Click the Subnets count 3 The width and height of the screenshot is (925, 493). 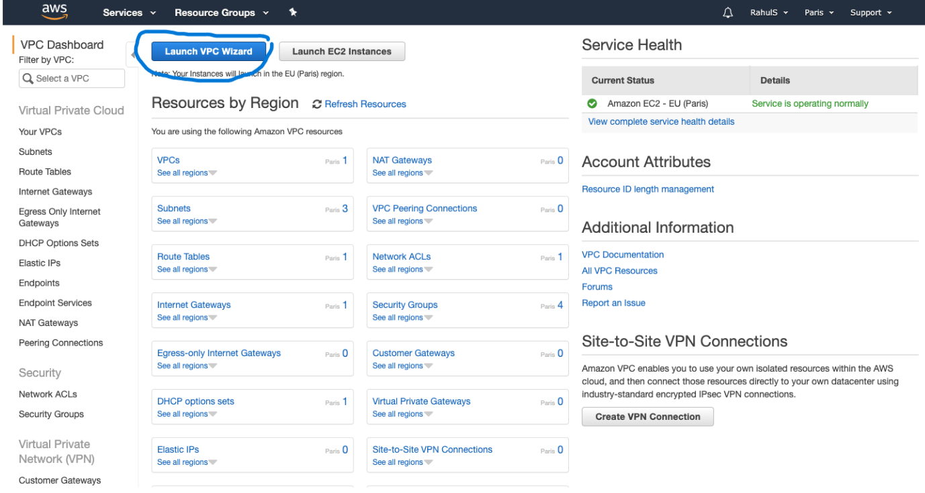pos(345,209)
